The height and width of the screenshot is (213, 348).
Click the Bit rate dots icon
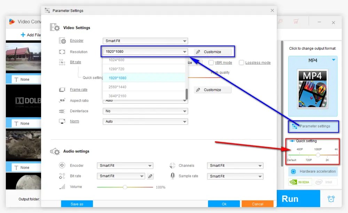tap(62, 62)
